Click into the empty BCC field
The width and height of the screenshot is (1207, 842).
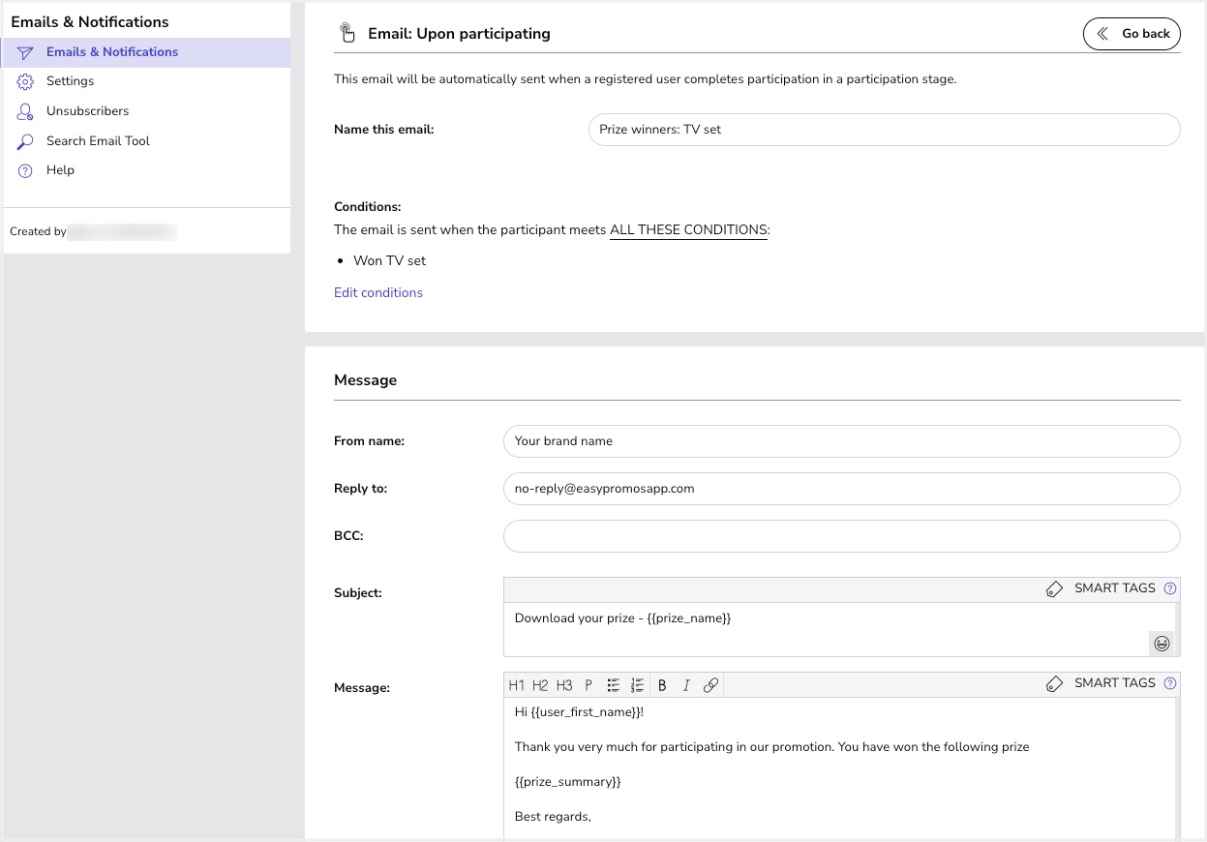coord(841,536)
